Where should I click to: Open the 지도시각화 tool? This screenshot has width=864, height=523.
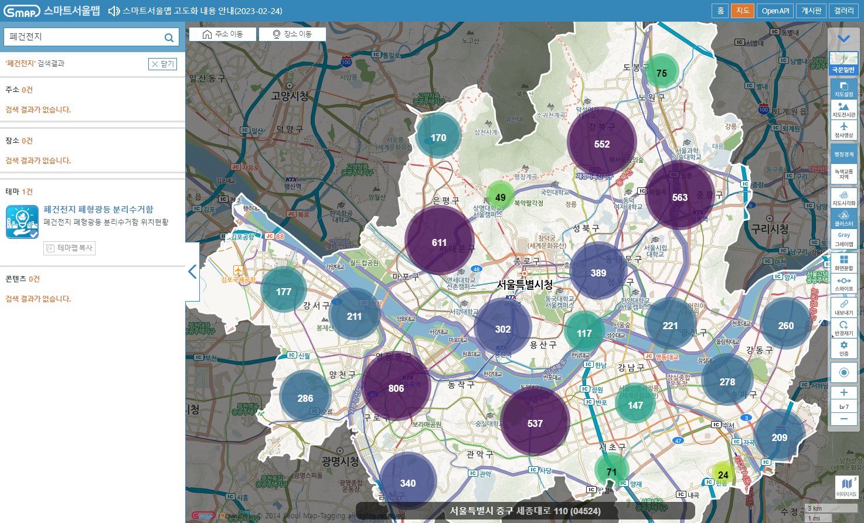(x=843, y=199)
